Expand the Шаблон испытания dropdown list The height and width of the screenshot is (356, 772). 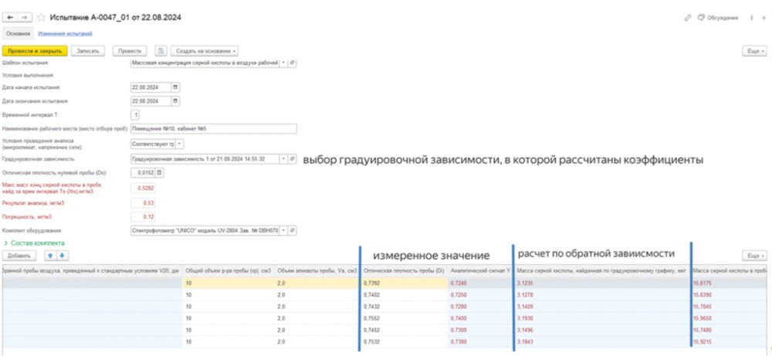[282, 63]
